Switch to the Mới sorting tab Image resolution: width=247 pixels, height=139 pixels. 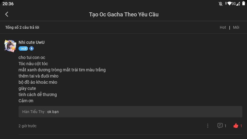(x=236, y=27)
